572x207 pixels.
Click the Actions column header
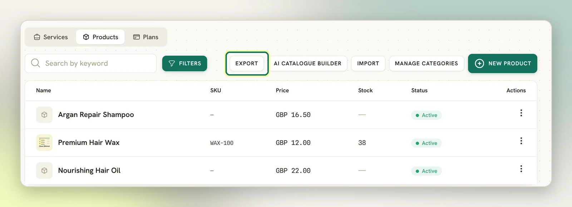pyautogui.click(x=516, y=91)
